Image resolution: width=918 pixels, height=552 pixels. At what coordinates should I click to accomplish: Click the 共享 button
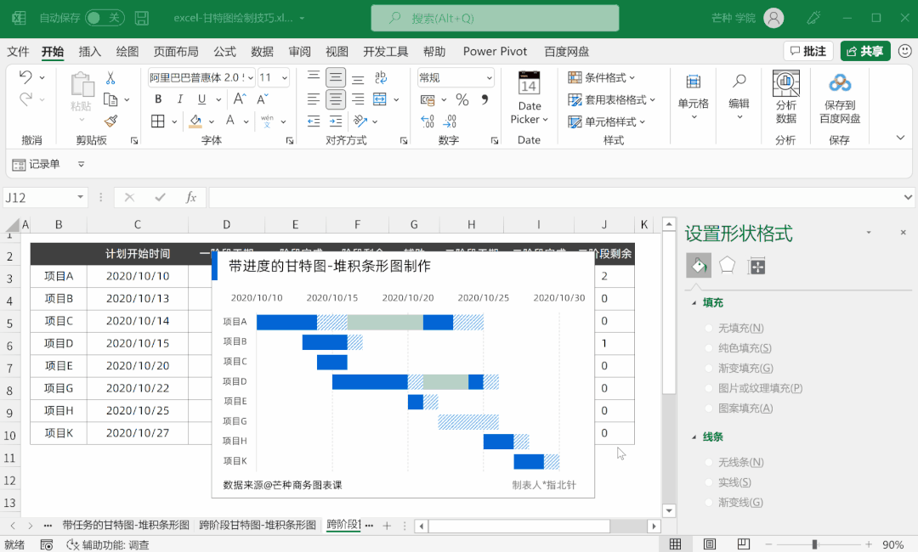(x=865, y=51)
